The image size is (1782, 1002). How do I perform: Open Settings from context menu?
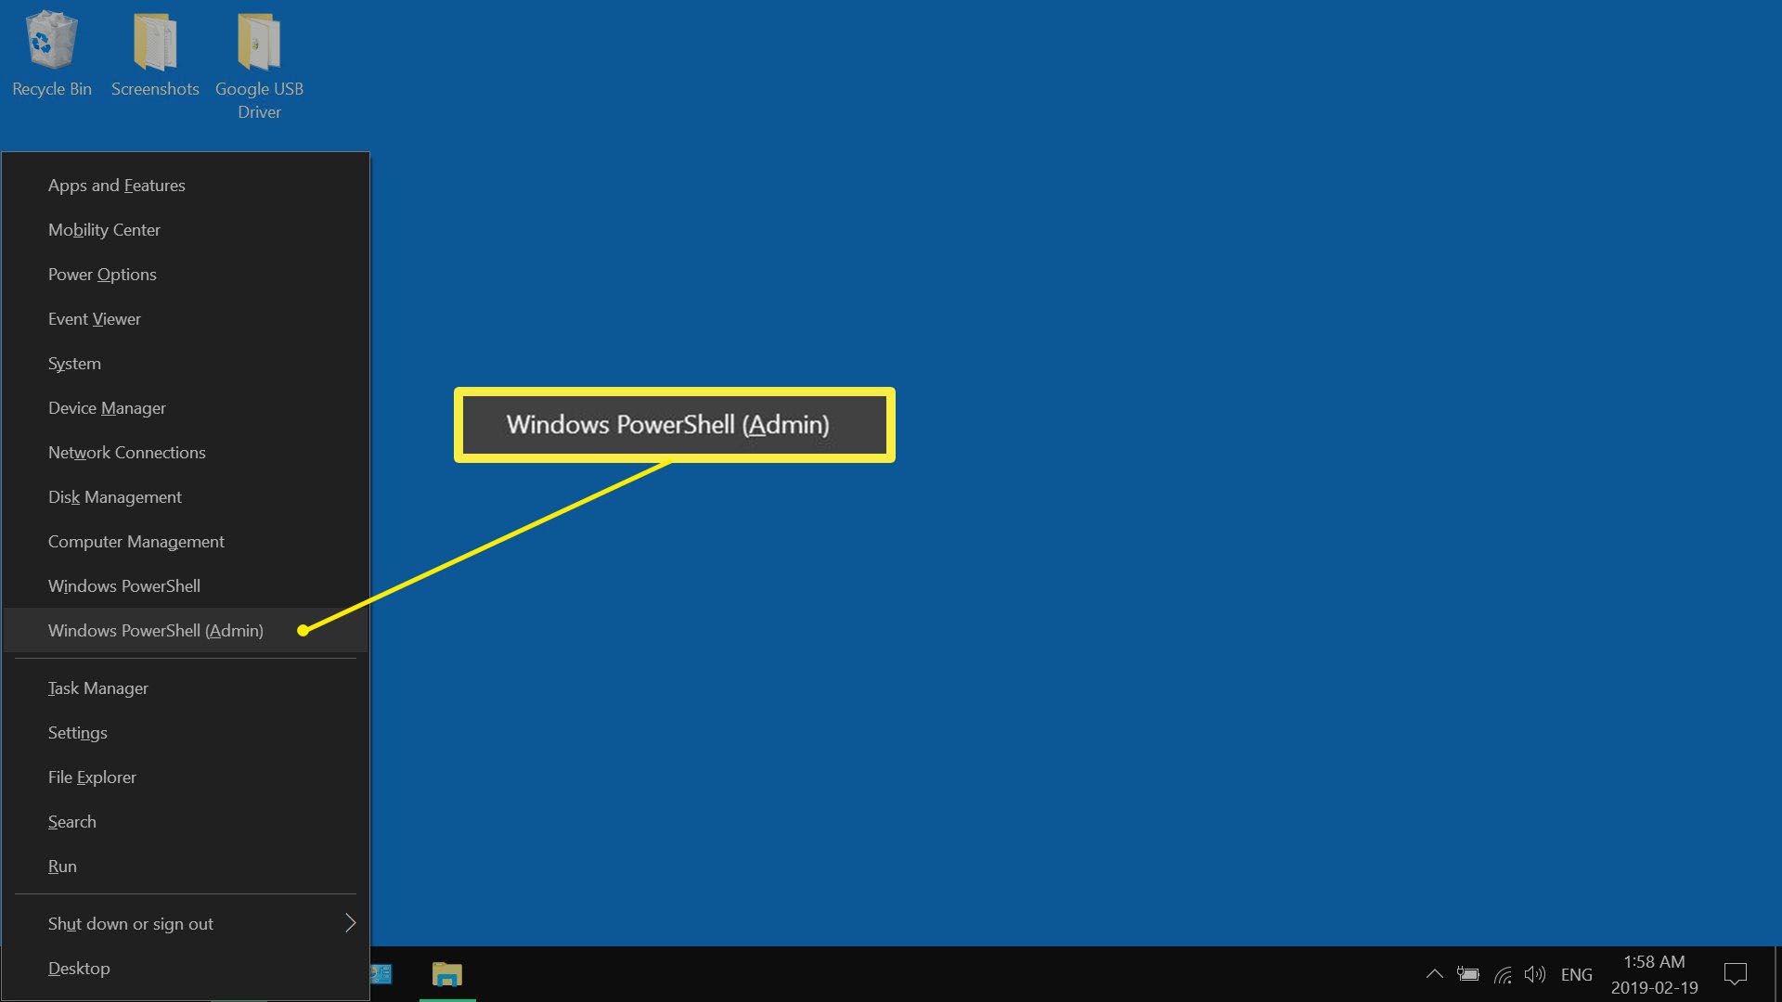coord(77,732)
